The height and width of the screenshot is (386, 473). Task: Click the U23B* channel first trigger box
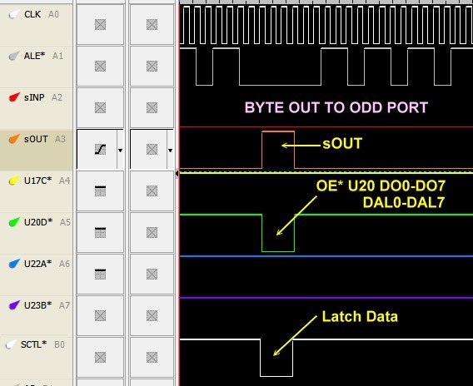coord(100,316)
